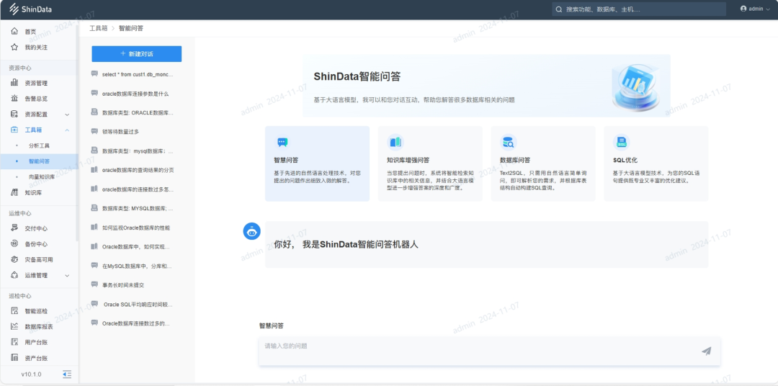778x386 pixels.
Task: Select the SQL优化 mode card
Action: click(656, 163)
